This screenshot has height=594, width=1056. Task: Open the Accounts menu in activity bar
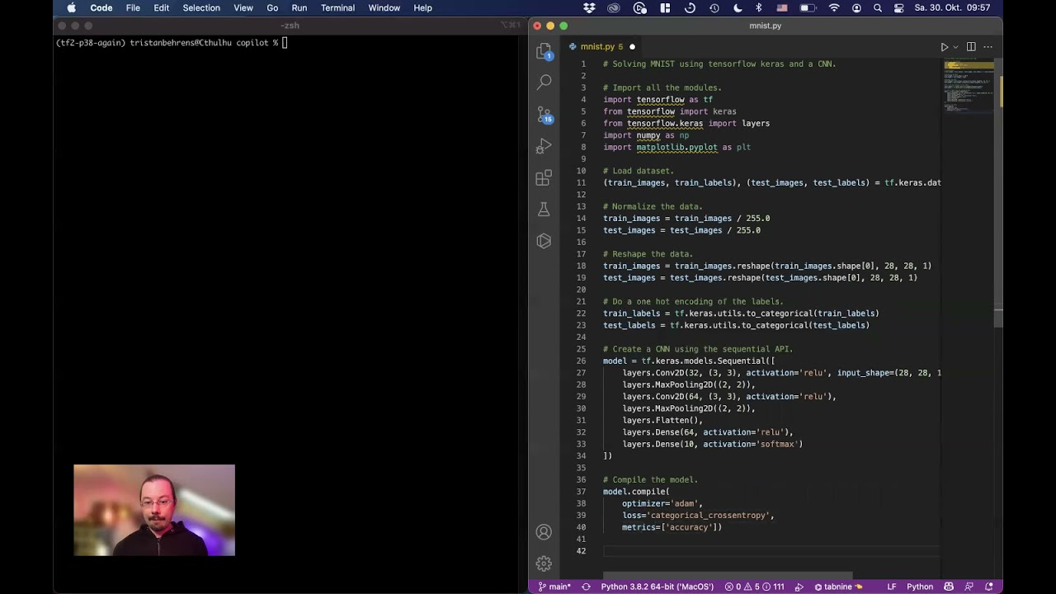tap(544, 532)
